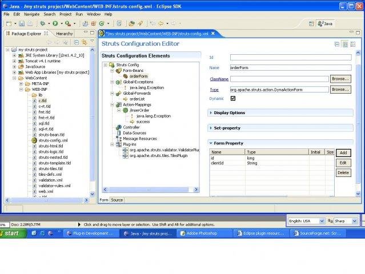Click the orderForm bean icon in tree

tap(125, 76)
